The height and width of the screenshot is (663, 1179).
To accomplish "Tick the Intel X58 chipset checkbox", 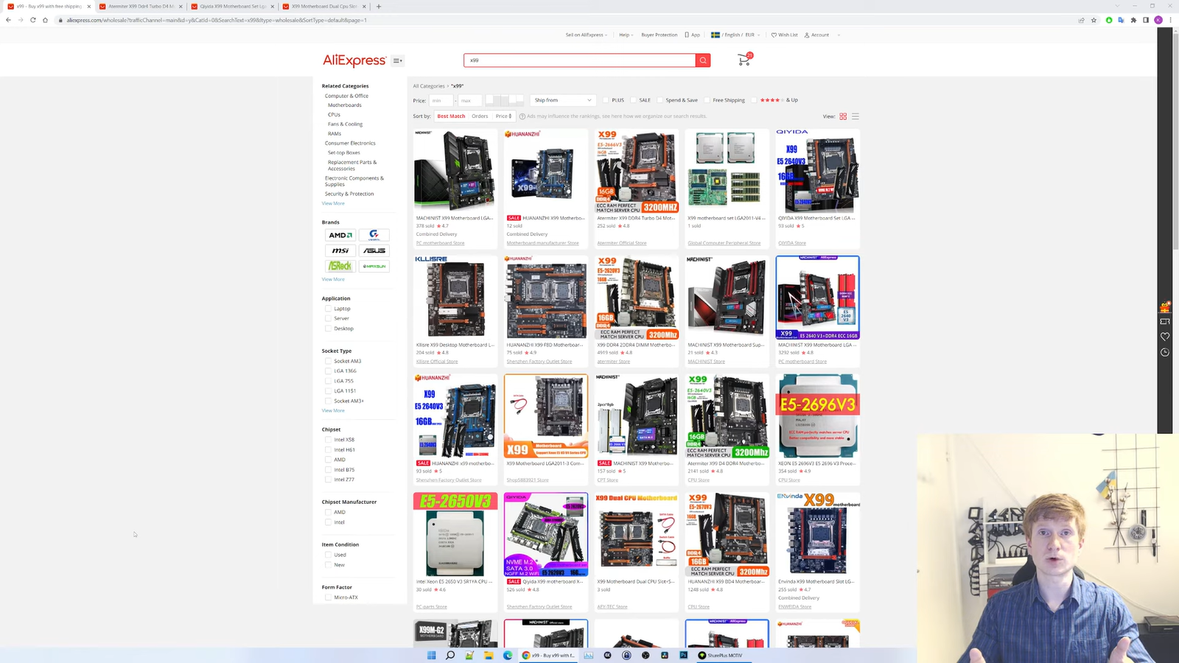I will [x=329, y=440].
